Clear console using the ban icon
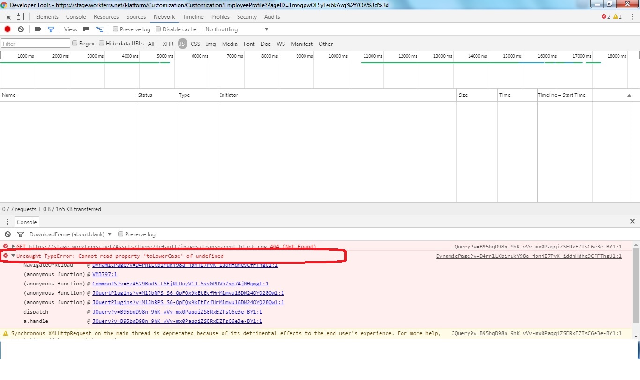This screenshot has height=380, width=640. pos(7,234)
